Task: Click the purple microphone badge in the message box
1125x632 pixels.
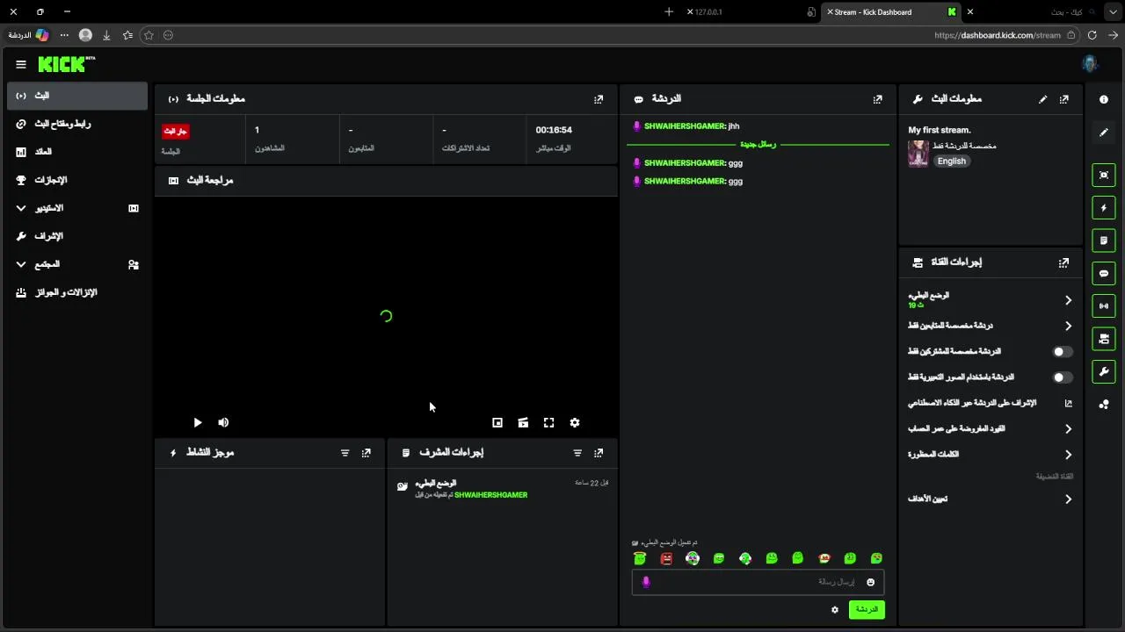Action: point(646,582)
